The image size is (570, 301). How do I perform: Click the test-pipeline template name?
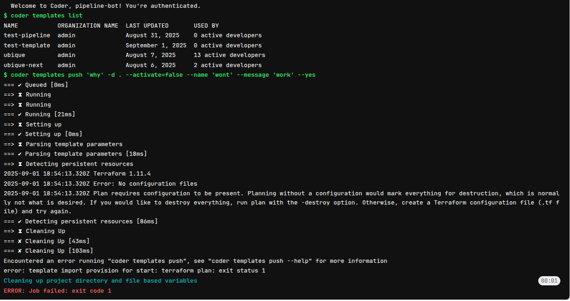(x=27, y=35)
